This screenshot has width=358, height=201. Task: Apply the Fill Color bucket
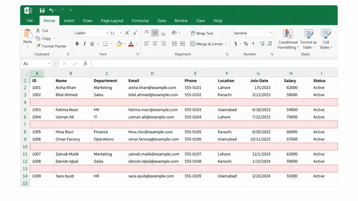tap(119, 44)
